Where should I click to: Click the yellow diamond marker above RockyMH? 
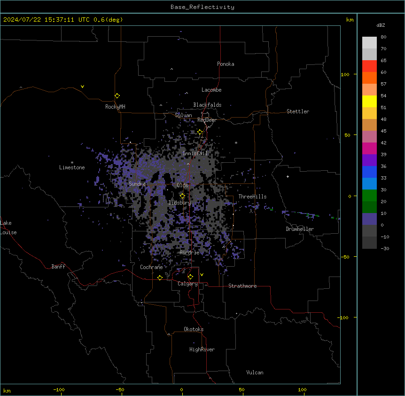point(117,96)
